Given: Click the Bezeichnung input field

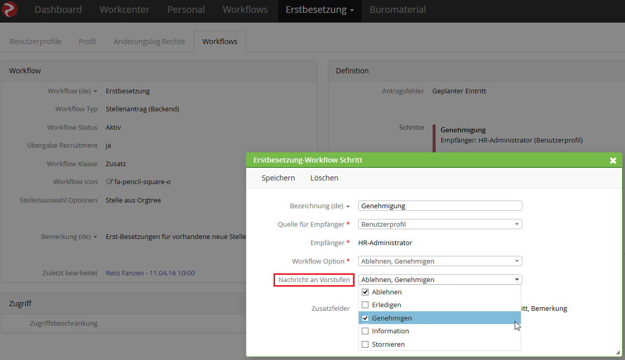Looking at the screenshot, I should 440,206.
